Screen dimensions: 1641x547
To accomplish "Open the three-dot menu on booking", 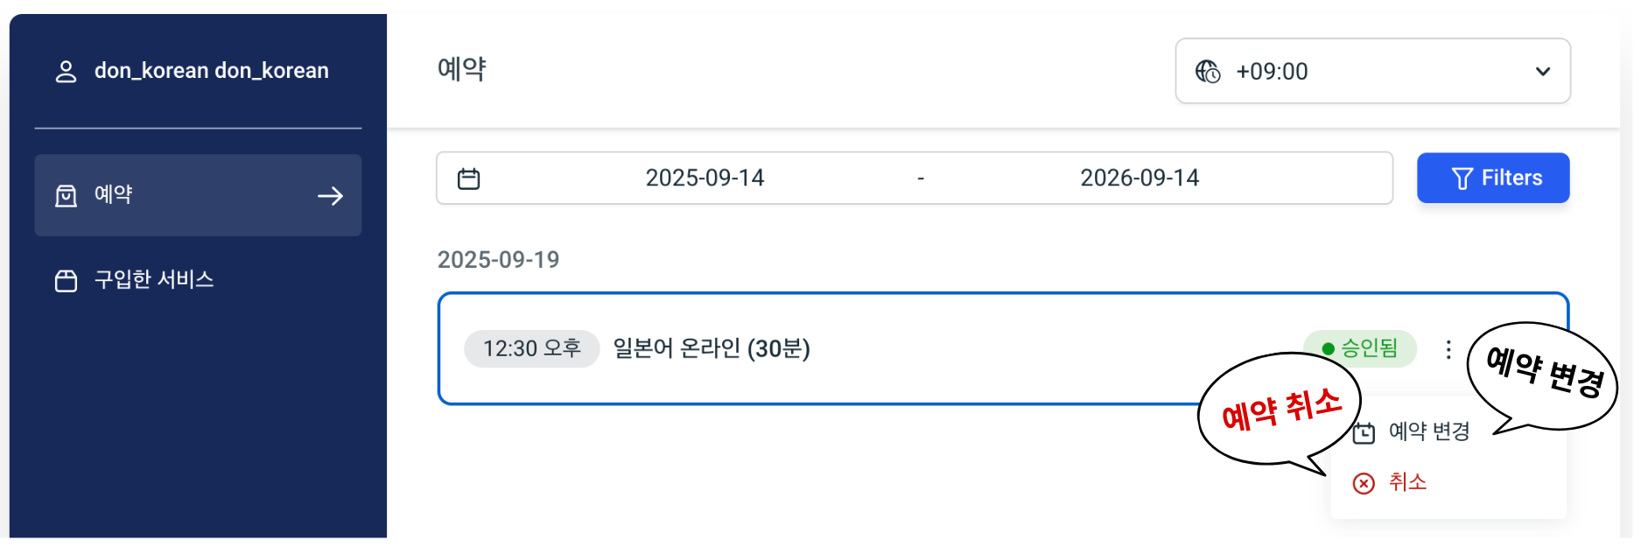I will pos(1448,349).
